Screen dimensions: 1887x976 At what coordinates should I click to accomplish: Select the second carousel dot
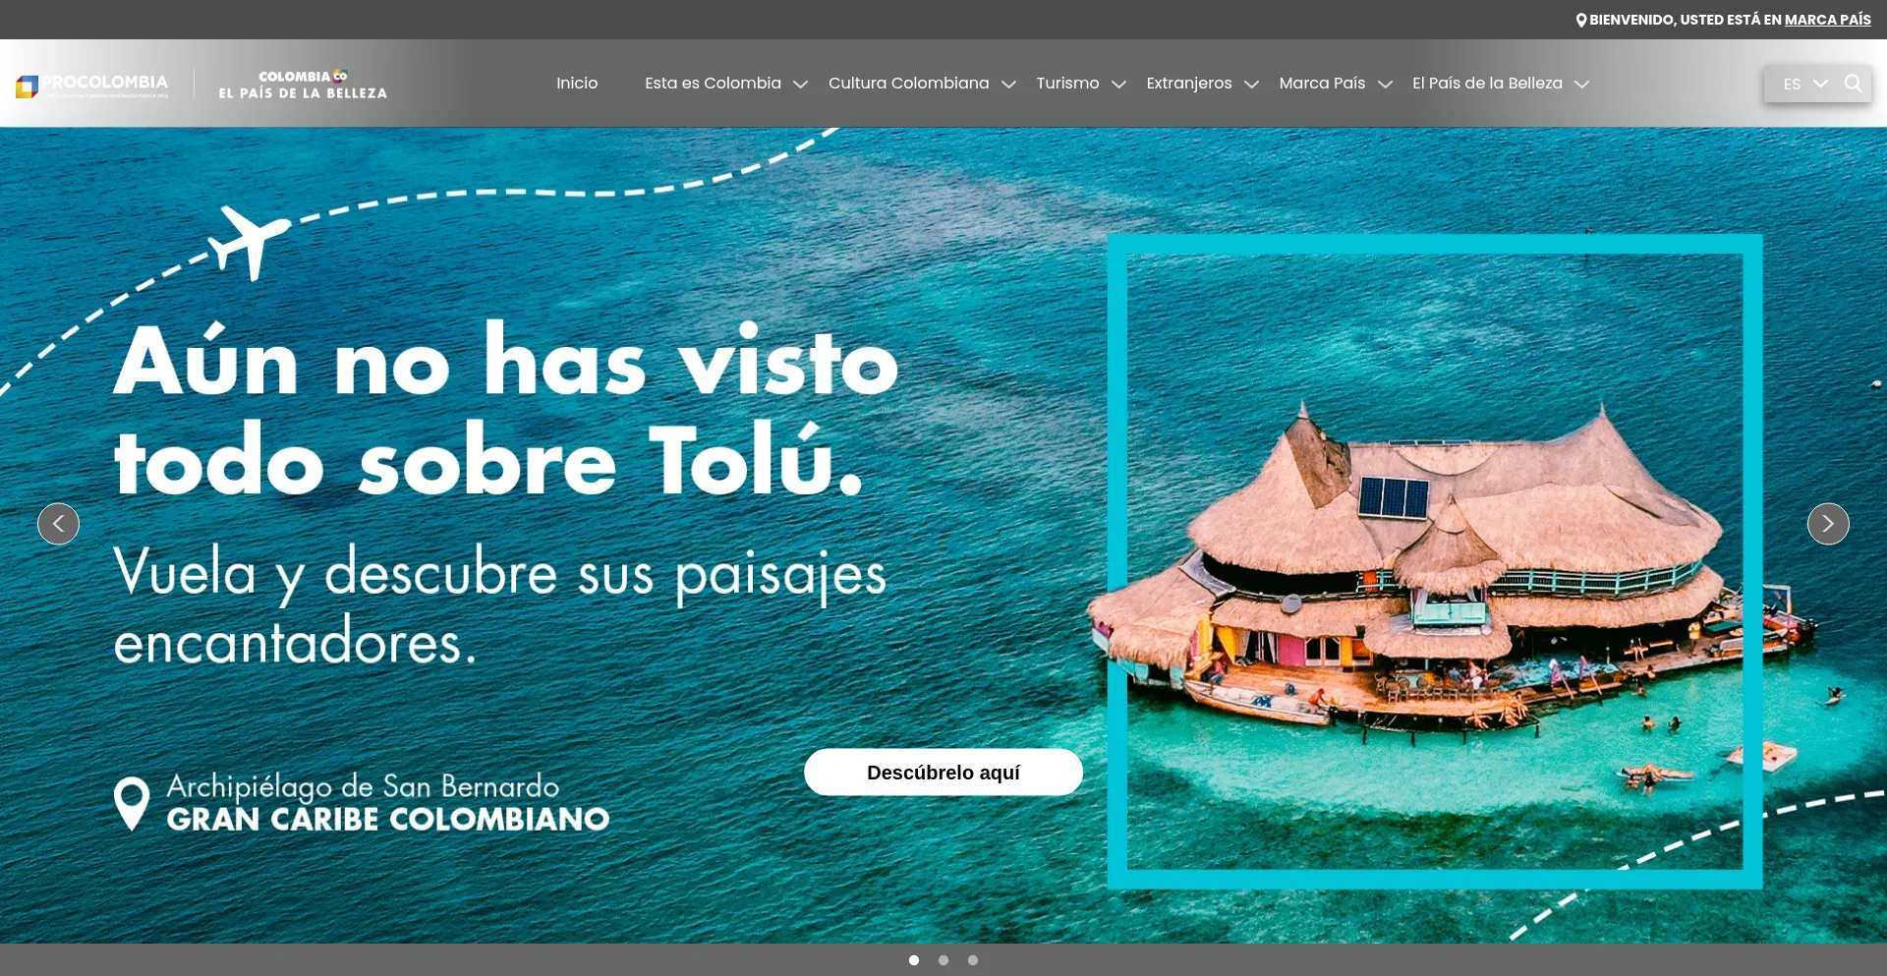pyautogui.click(x=943, y=960)
